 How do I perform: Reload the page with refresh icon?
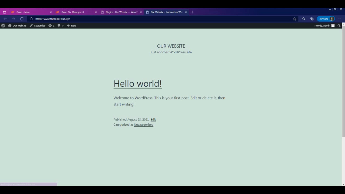point(22,19)
